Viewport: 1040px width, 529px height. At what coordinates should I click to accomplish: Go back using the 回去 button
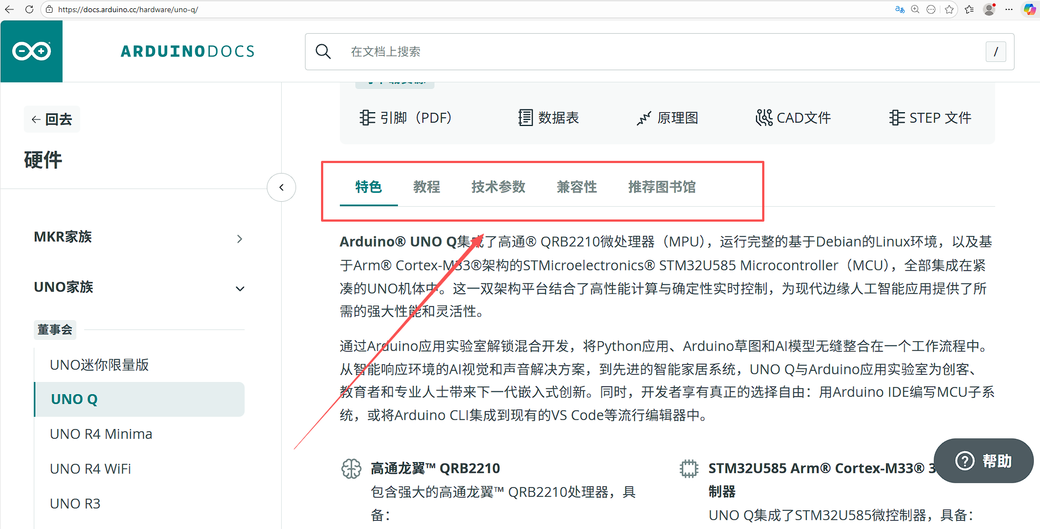(x=52, y=119)
